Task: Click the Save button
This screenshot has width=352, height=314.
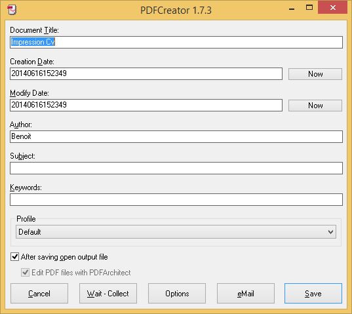Action: [313, 294]
